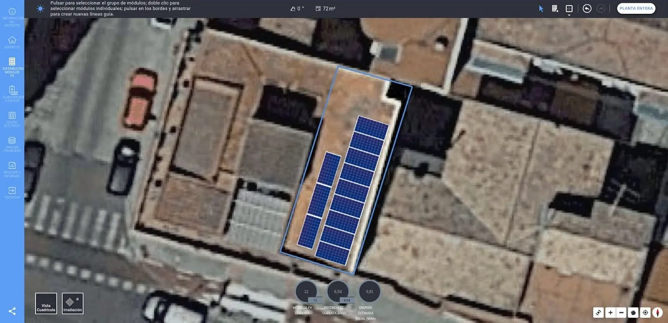668x323 pixels.
Task: Open the Exportar section
Action: pyautogui.click(x=12, y=193)
